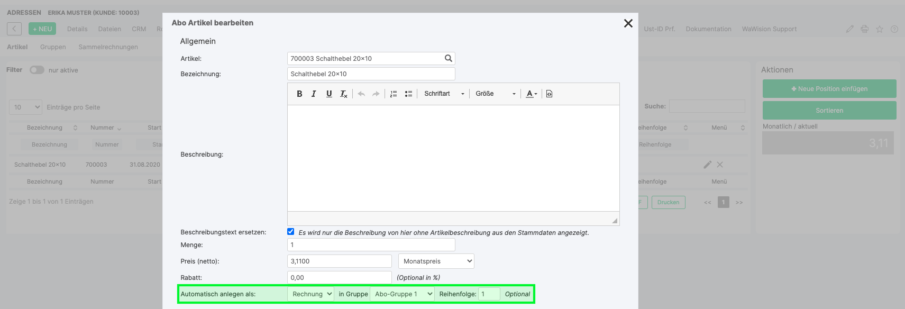The image size is (905, 309).
Task: Open the text color picker
Action: coord(531,94)
